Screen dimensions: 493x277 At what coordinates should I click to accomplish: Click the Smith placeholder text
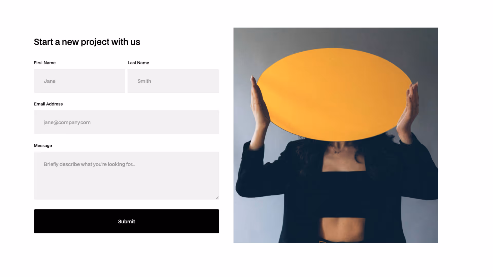[x=144, y=81]
